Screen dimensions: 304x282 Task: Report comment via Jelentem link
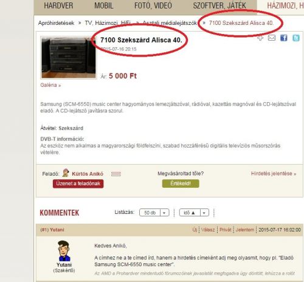[x=245, y=230]
